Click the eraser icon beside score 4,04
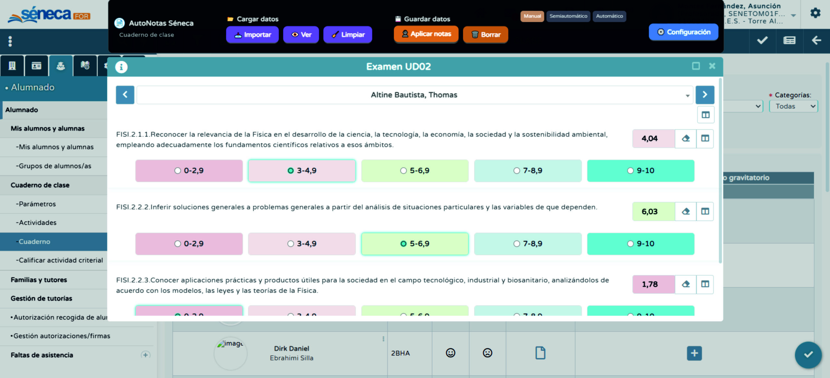Image resolution: width=830 pixels, height=378 pixels. pyautogui.click(x=685, y=138)
